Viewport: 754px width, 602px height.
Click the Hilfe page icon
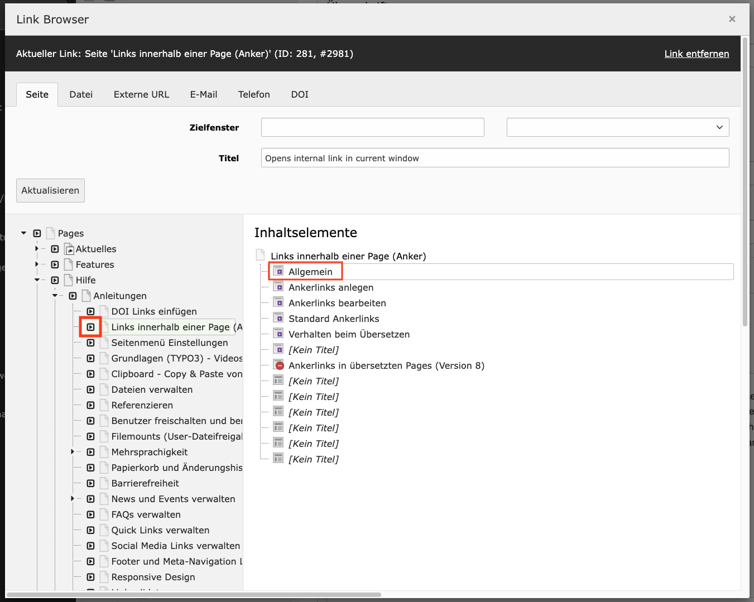[x=69, y=280]
